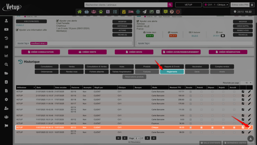
Task: Open the hospitalisation bed icon
Action: (x=131, y=12)
